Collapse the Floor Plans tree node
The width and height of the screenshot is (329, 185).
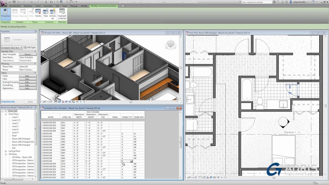[x=6, y=114]
